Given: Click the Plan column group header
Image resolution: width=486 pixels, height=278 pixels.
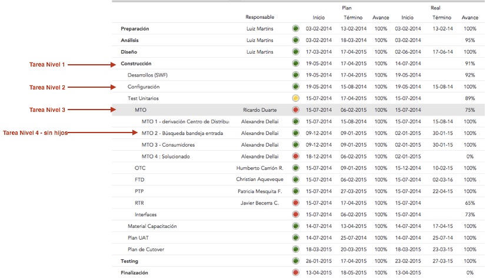Looking at the screenshot, I should (x=347, y=8).
